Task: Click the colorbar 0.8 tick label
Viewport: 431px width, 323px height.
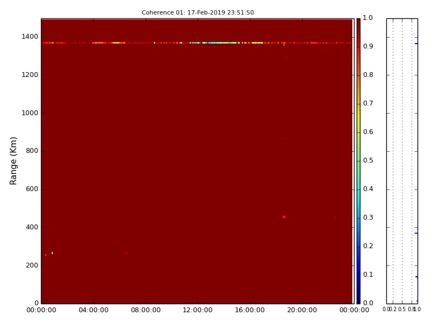Action: point(368,75)
